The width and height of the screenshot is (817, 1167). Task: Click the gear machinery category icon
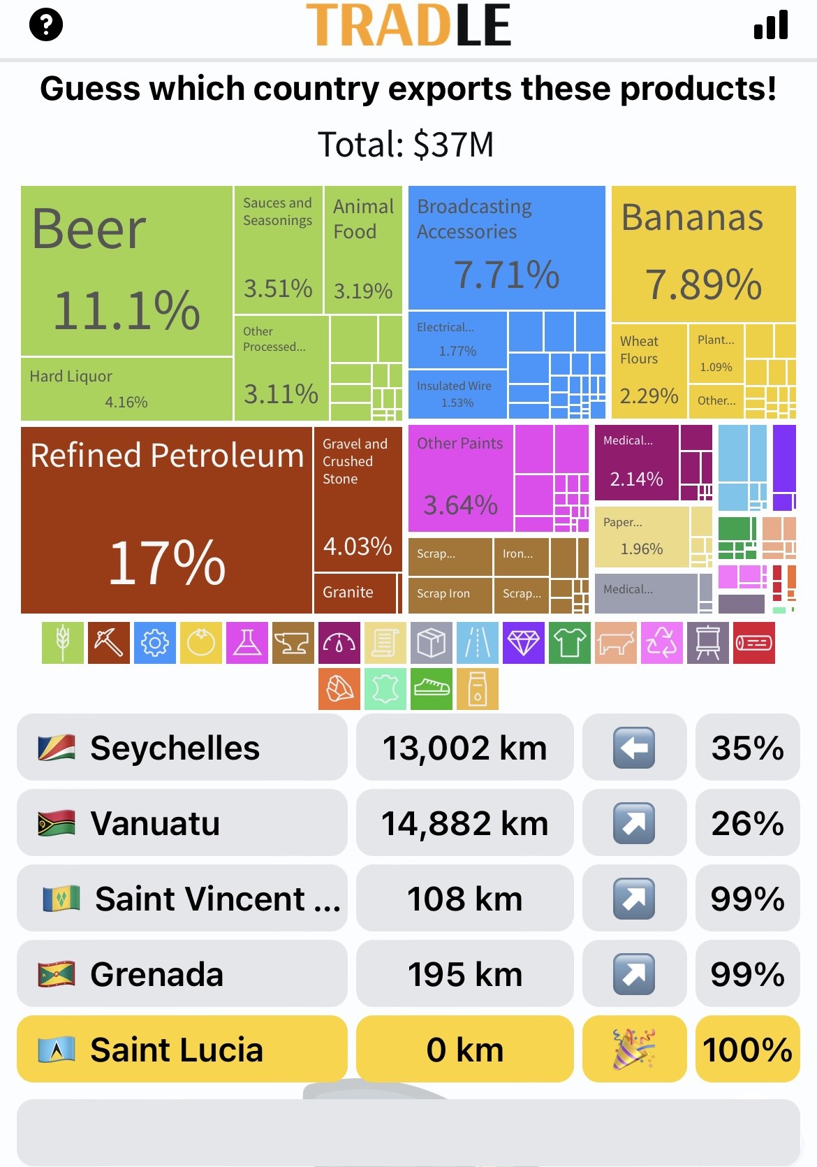point(154,642)
